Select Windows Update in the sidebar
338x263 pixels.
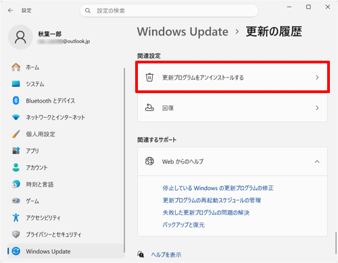(66, 251)
